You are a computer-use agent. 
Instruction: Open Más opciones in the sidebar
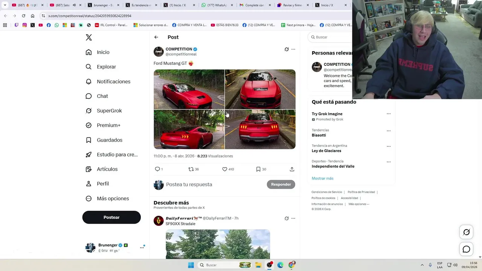(x=107, y=198)
